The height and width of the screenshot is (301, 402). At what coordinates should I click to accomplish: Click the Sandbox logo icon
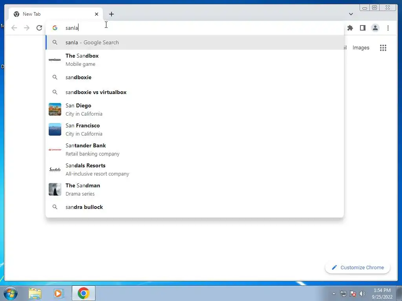(x=55, y=60)
